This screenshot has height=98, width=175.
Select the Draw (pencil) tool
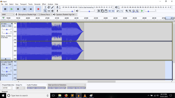pos(52,7)
